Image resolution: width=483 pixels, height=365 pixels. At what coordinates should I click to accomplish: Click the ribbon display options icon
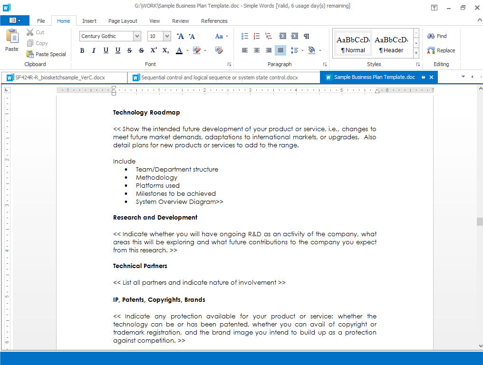coord(434,8)
